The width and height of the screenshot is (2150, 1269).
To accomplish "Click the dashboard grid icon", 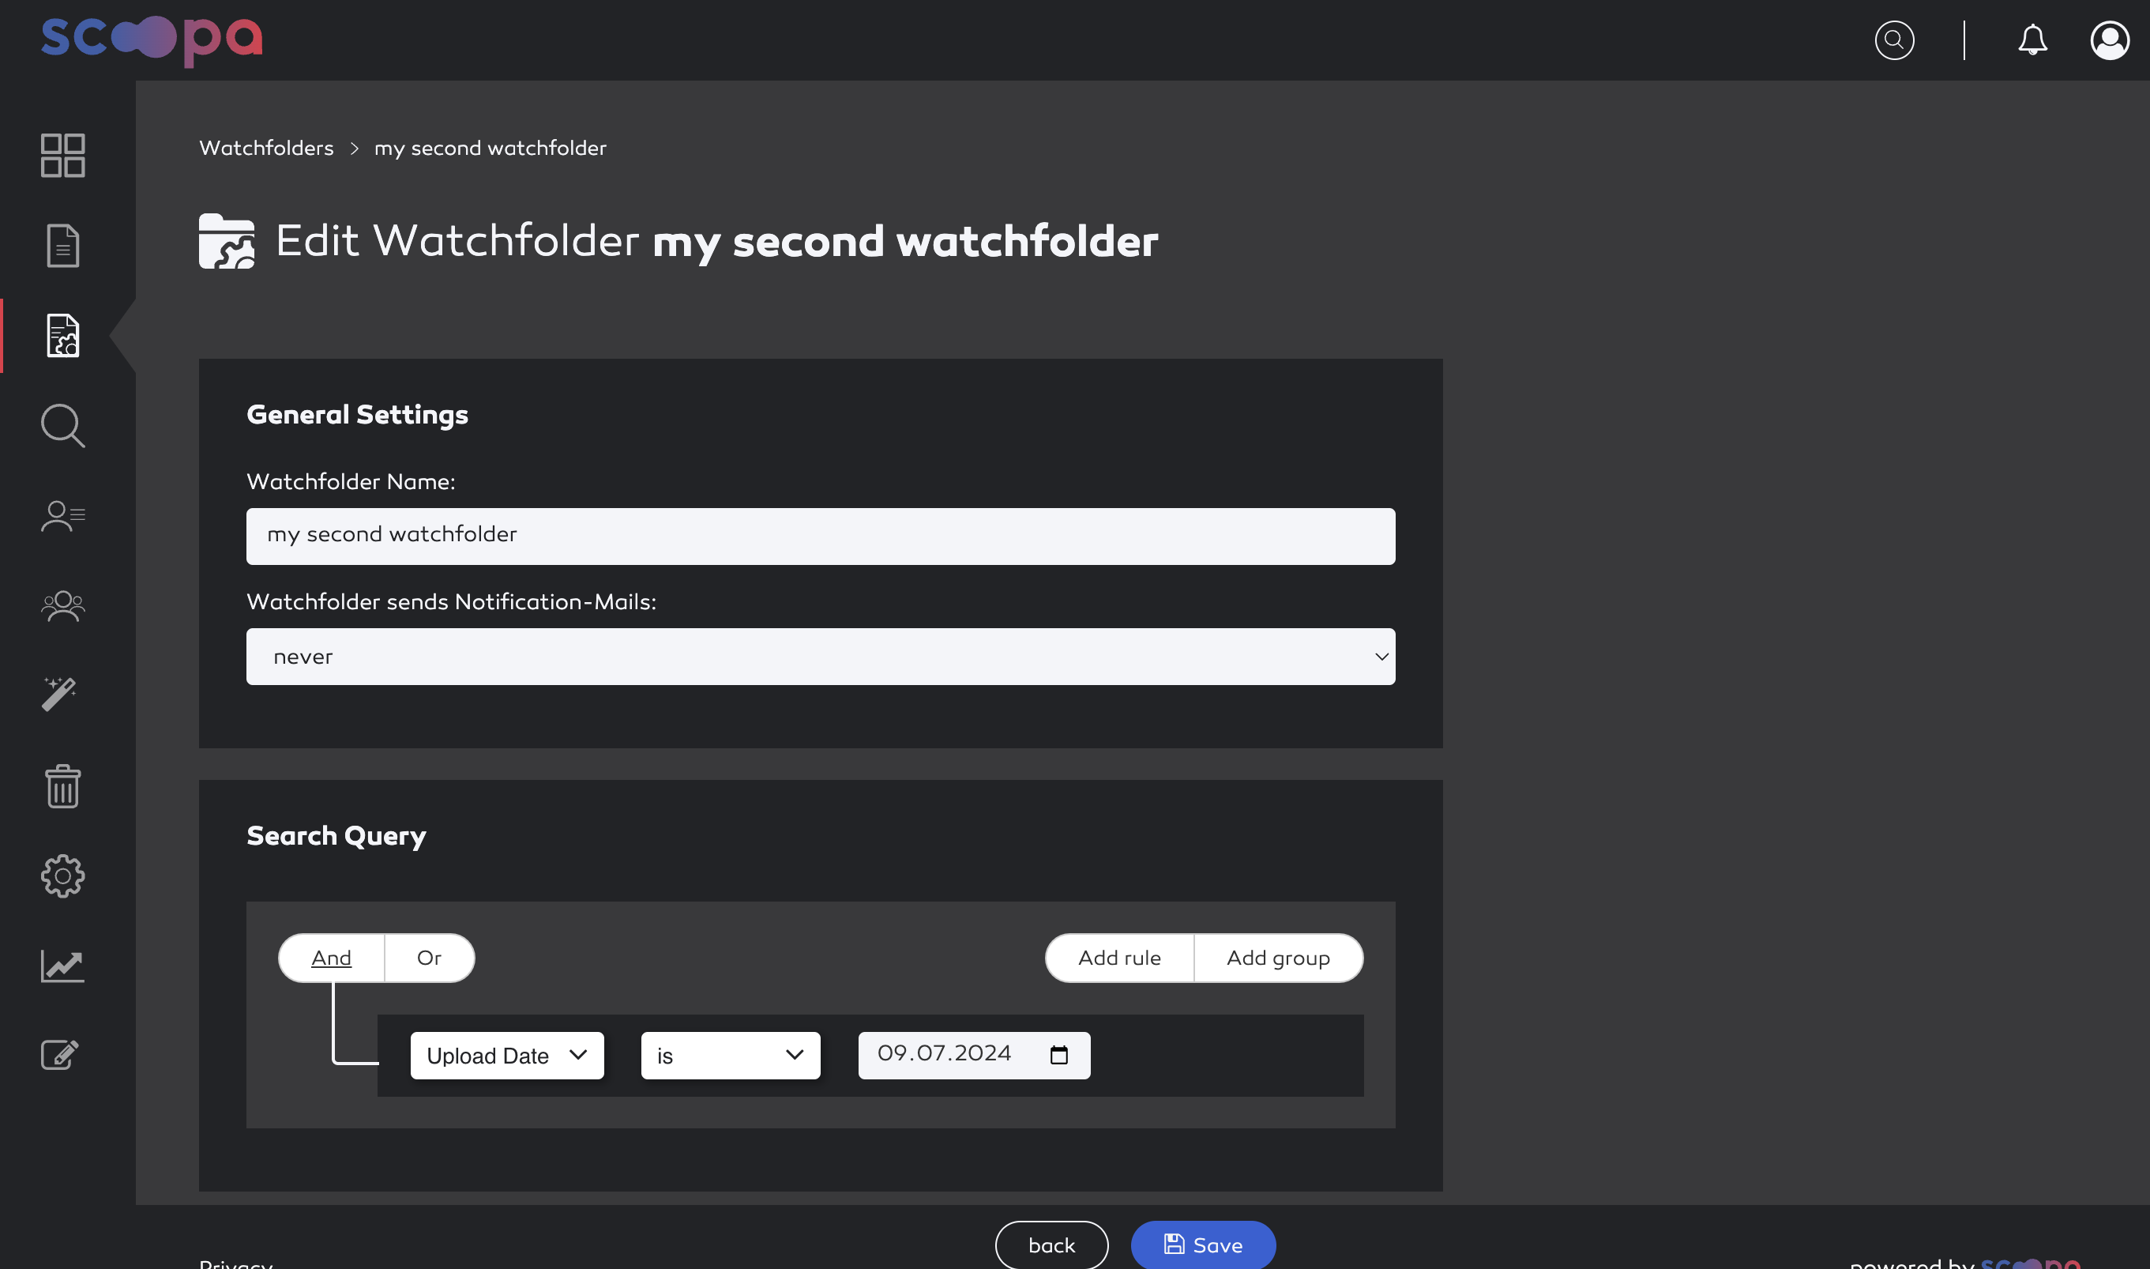I will (x=62, y=154).
